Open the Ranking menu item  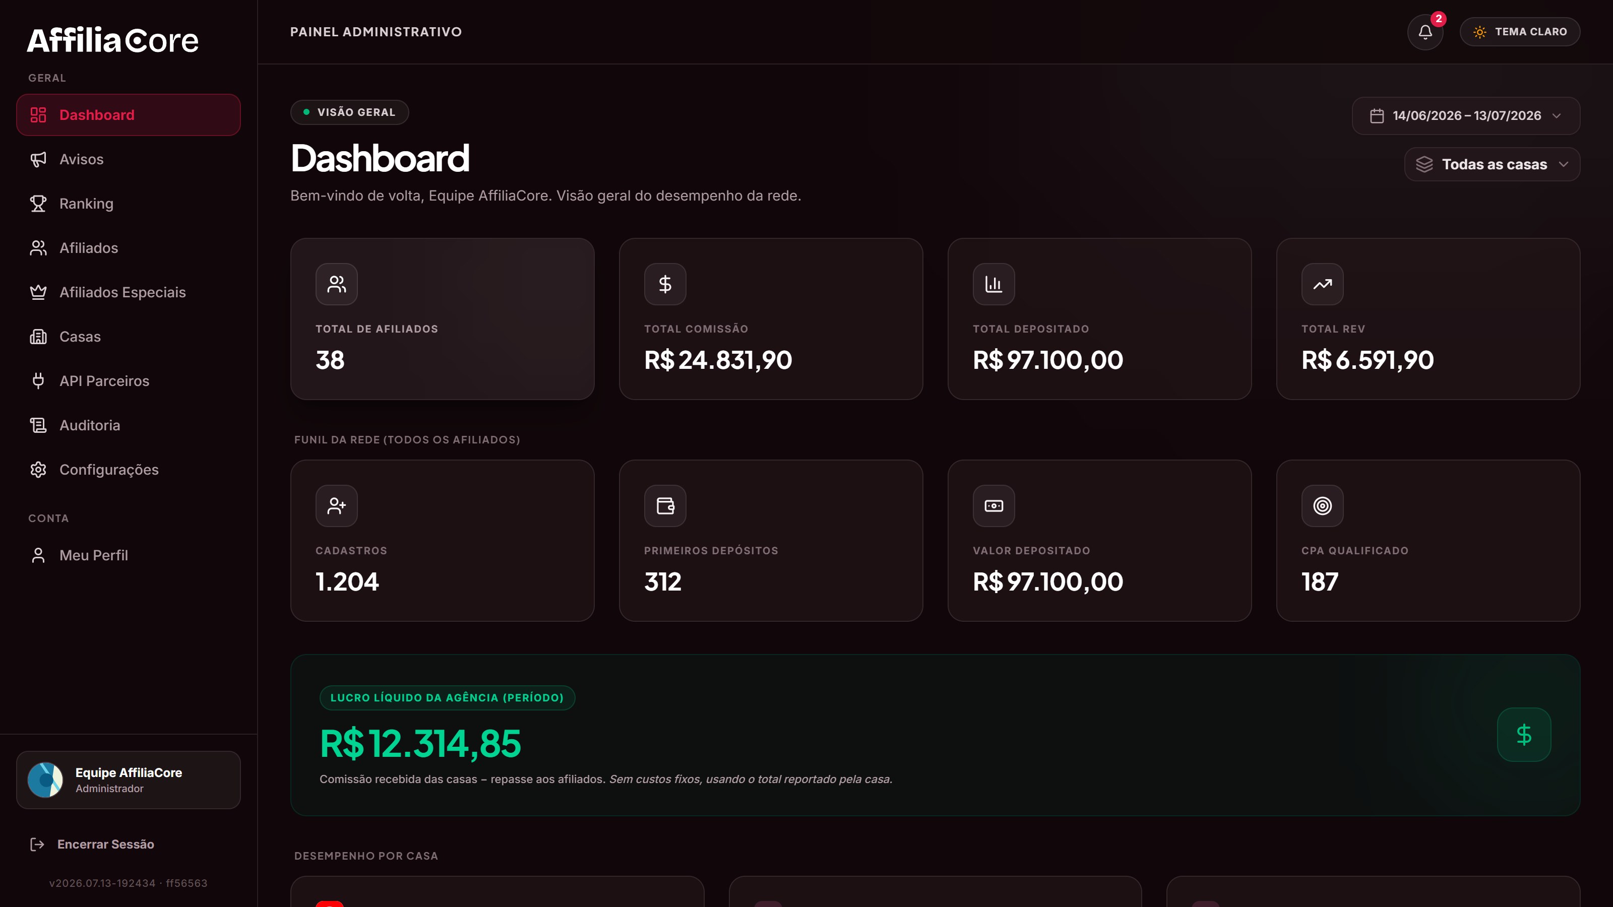129,204
